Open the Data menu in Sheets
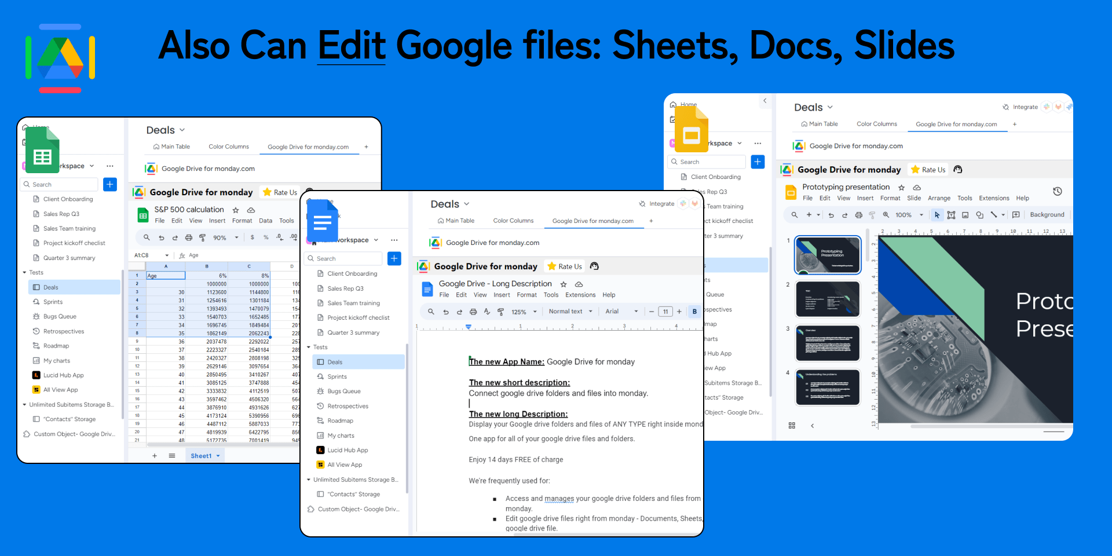The height and width of the screenshot is (556, 1112). [265, 221]
